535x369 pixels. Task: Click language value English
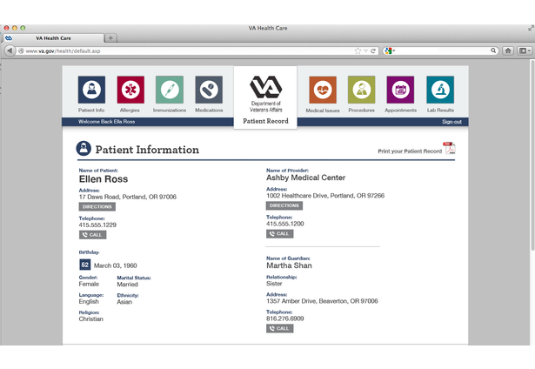coord(89,301)
